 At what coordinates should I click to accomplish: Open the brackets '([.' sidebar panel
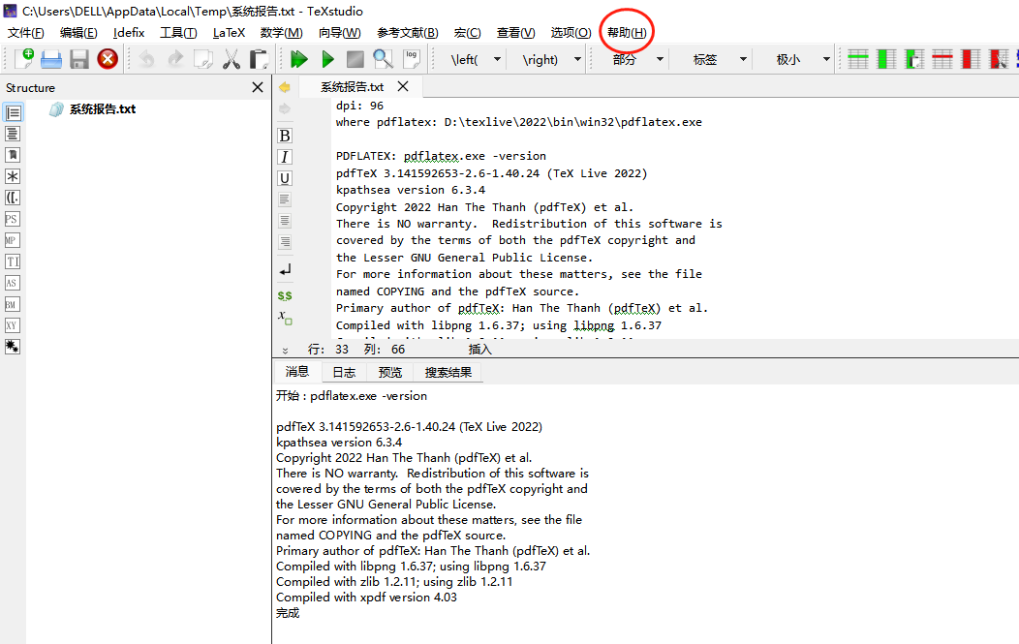13,198
